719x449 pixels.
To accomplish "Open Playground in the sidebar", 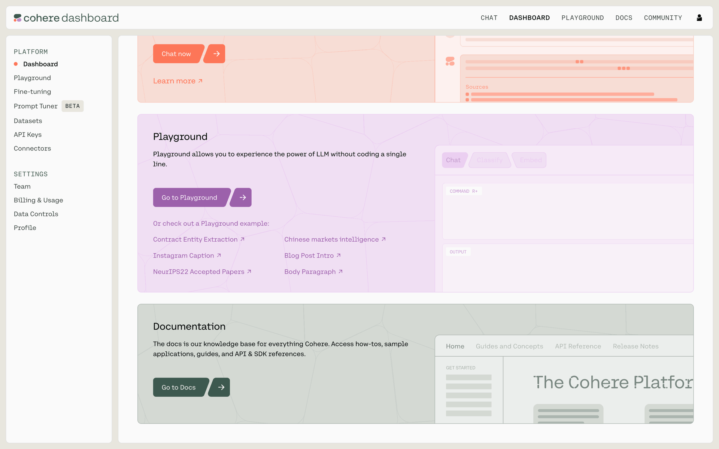I will pyautogui.click(x=32, y=78).
